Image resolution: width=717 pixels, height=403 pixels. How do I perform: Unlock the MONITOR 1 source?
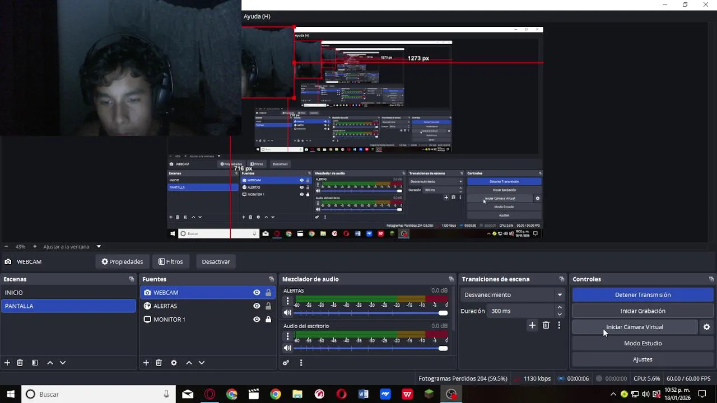268,319
